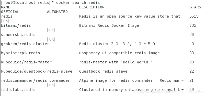Image resolution: width=206 pixels, height=96 pixels.
Task: Click the 'docker search redis' command text
Action: coord(78,3)
